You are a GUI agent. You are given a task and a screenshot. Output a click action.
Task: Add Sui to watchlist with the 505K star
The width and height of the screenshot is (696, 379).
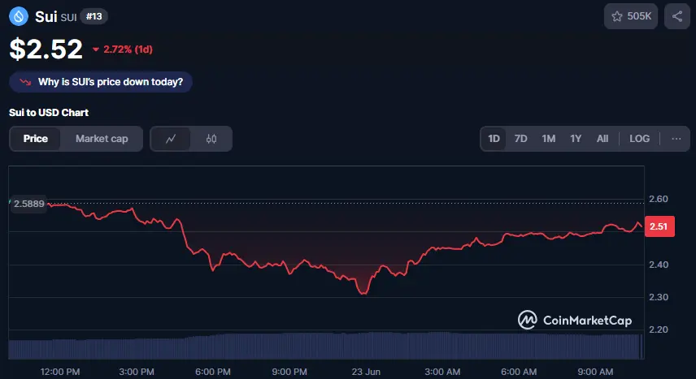[631, 16]
